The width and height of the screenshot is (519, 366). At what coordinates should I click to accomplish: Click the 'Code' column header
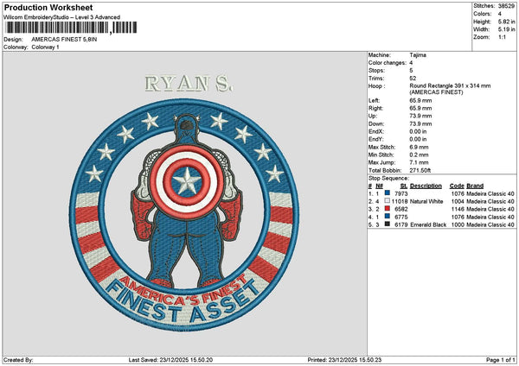[457, 186]
